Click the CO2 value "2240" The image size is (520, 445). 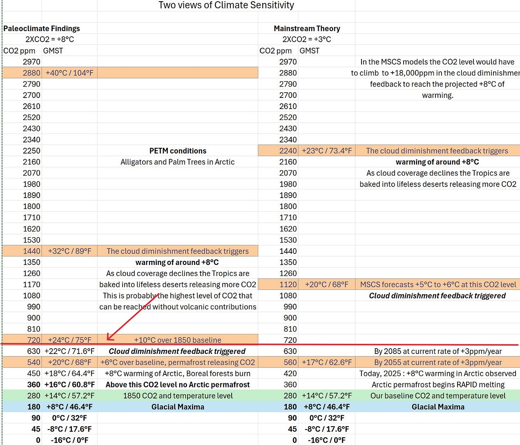pos(288,151)
